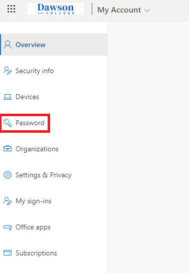Open Settings & Privacy
The height and width of the screenshot is (273, 189).
[44, 175]
